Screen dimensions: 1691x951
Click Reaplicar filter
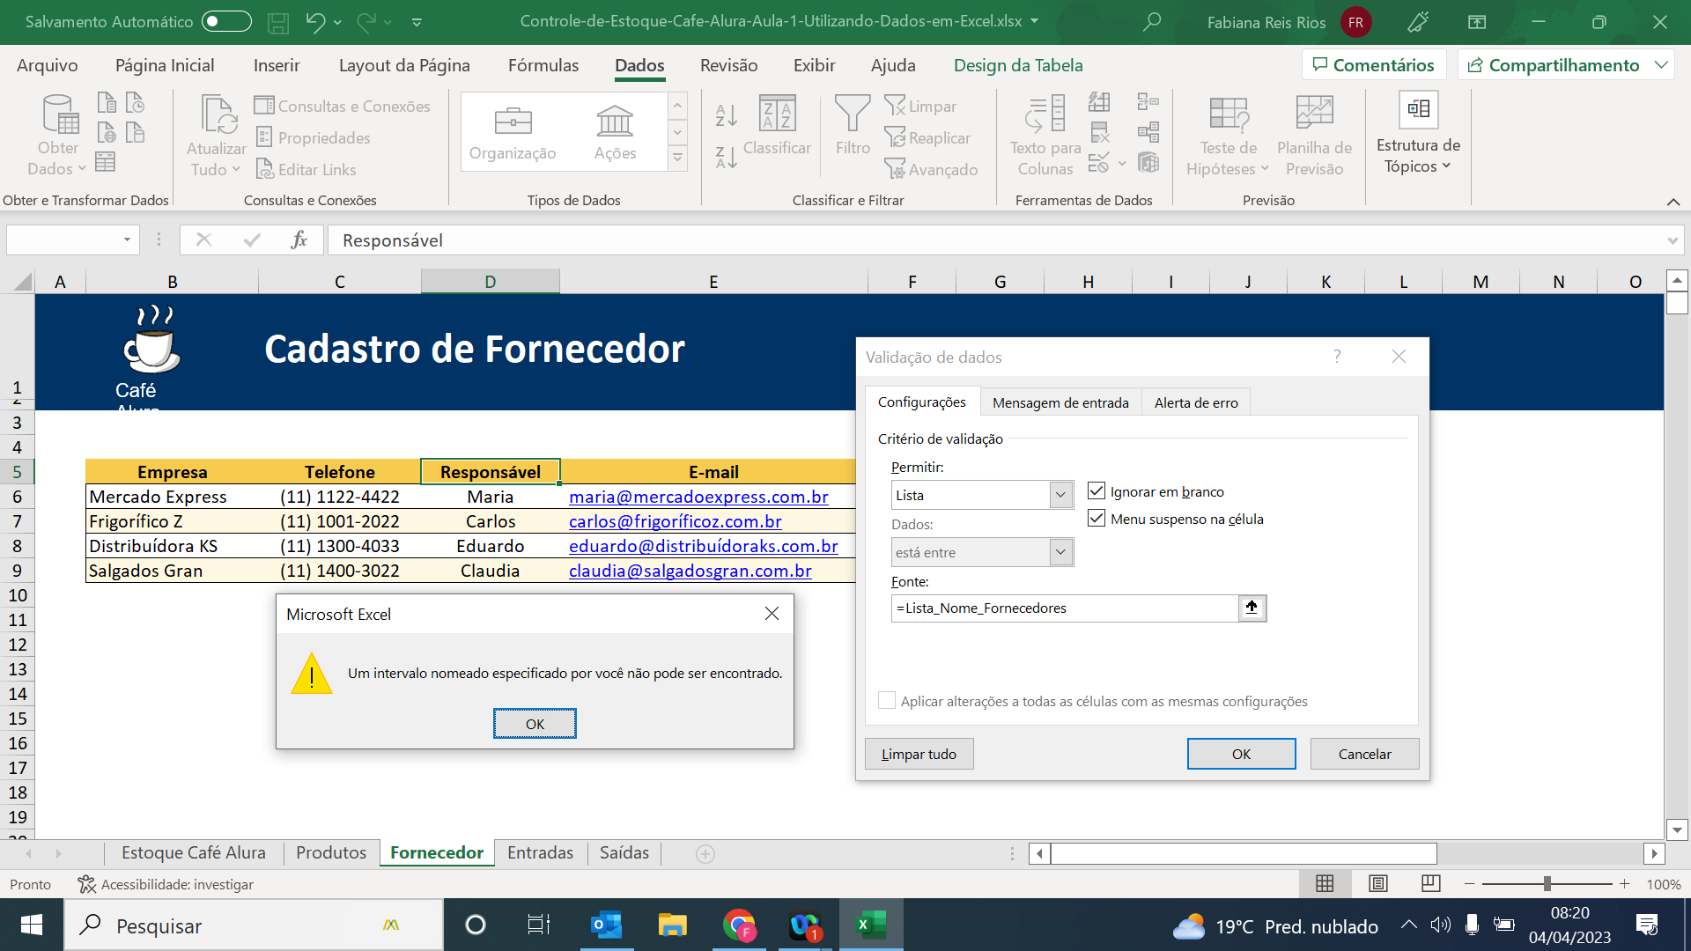pyautogui.click(x=928, y=137)
